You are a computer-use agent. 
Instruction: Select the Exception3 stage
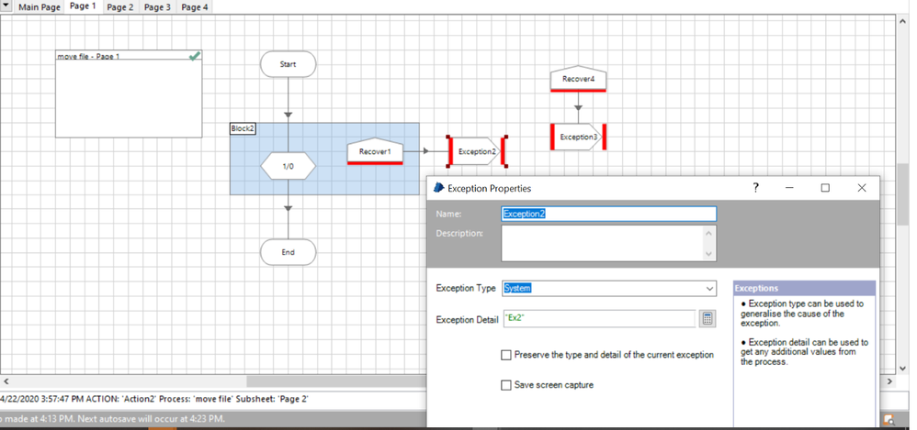(x=578, y=138)
